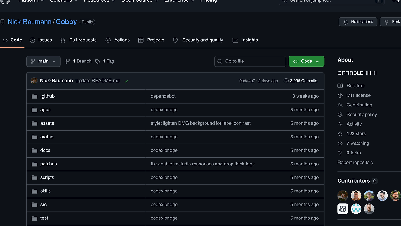401x226 pixels.
Task: Open the codex bridge commit in the apps row
Action: coord(164,110)
